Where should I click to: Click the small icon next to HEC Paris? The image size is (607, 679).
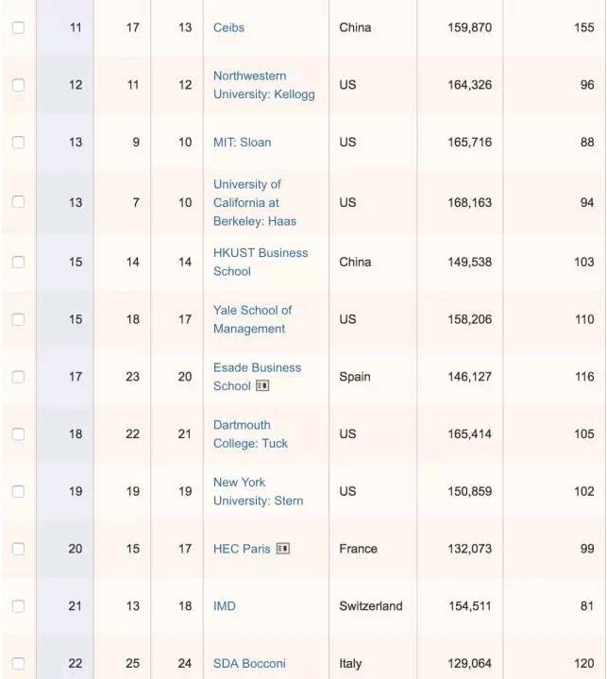click(282, 549)
